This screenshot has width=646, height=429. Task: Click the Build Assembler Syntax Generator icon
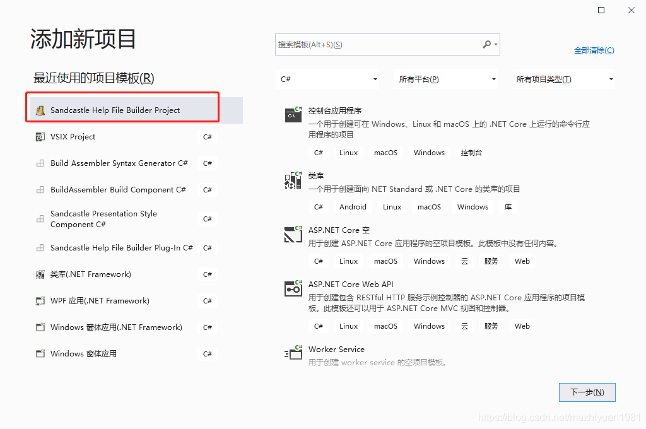coord(40,163)
